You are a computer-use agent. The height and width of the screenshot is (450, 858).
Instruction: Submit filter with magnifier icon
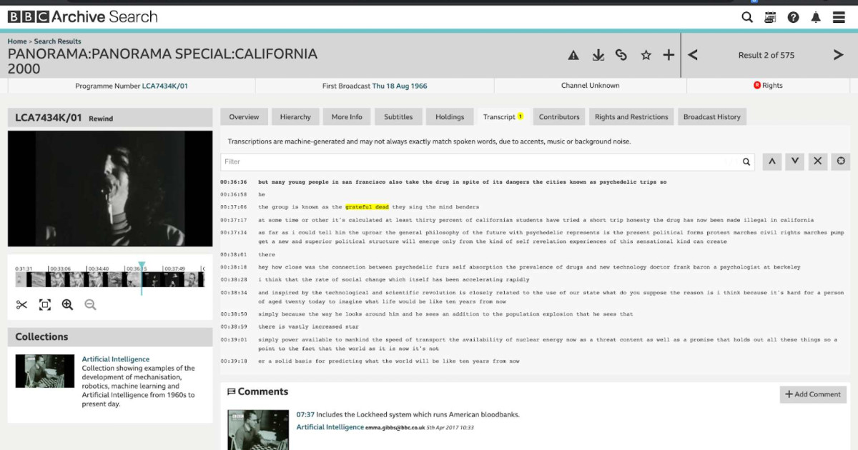[x=746, y=162]
